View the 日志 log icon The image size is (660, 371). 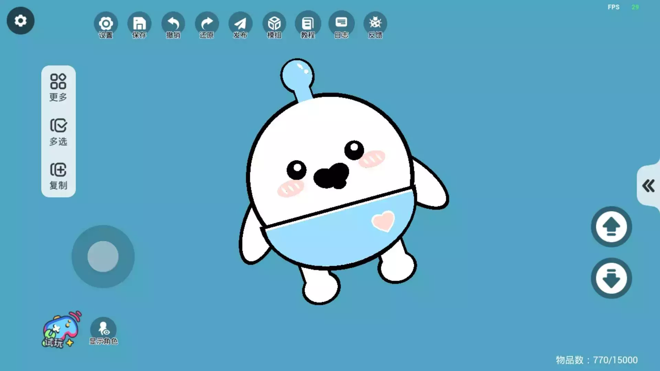341,24
